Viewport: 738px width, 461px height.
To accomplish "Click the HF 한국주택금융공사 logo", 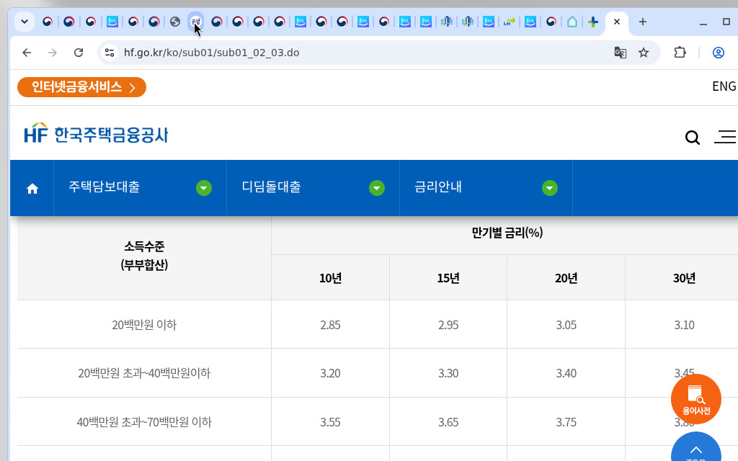I will [x=96, y=133].
